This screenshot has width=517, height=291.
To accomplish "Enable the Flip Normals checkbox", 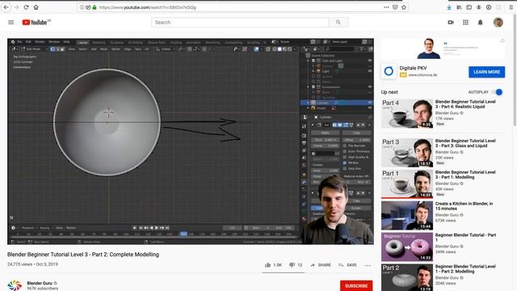I will (345, 145).
